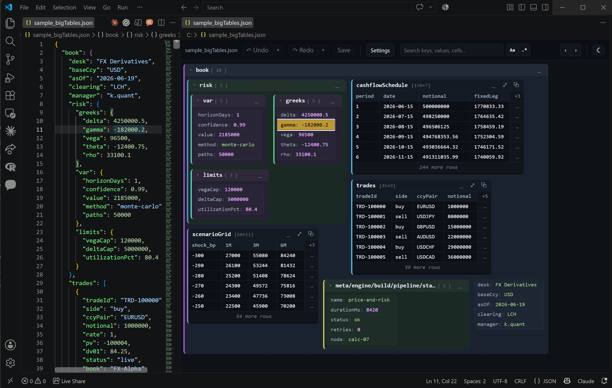The height and width of the screenshot is (388, 612).
Task: Collapse the risk node triangle
Action: coord(194,85)
